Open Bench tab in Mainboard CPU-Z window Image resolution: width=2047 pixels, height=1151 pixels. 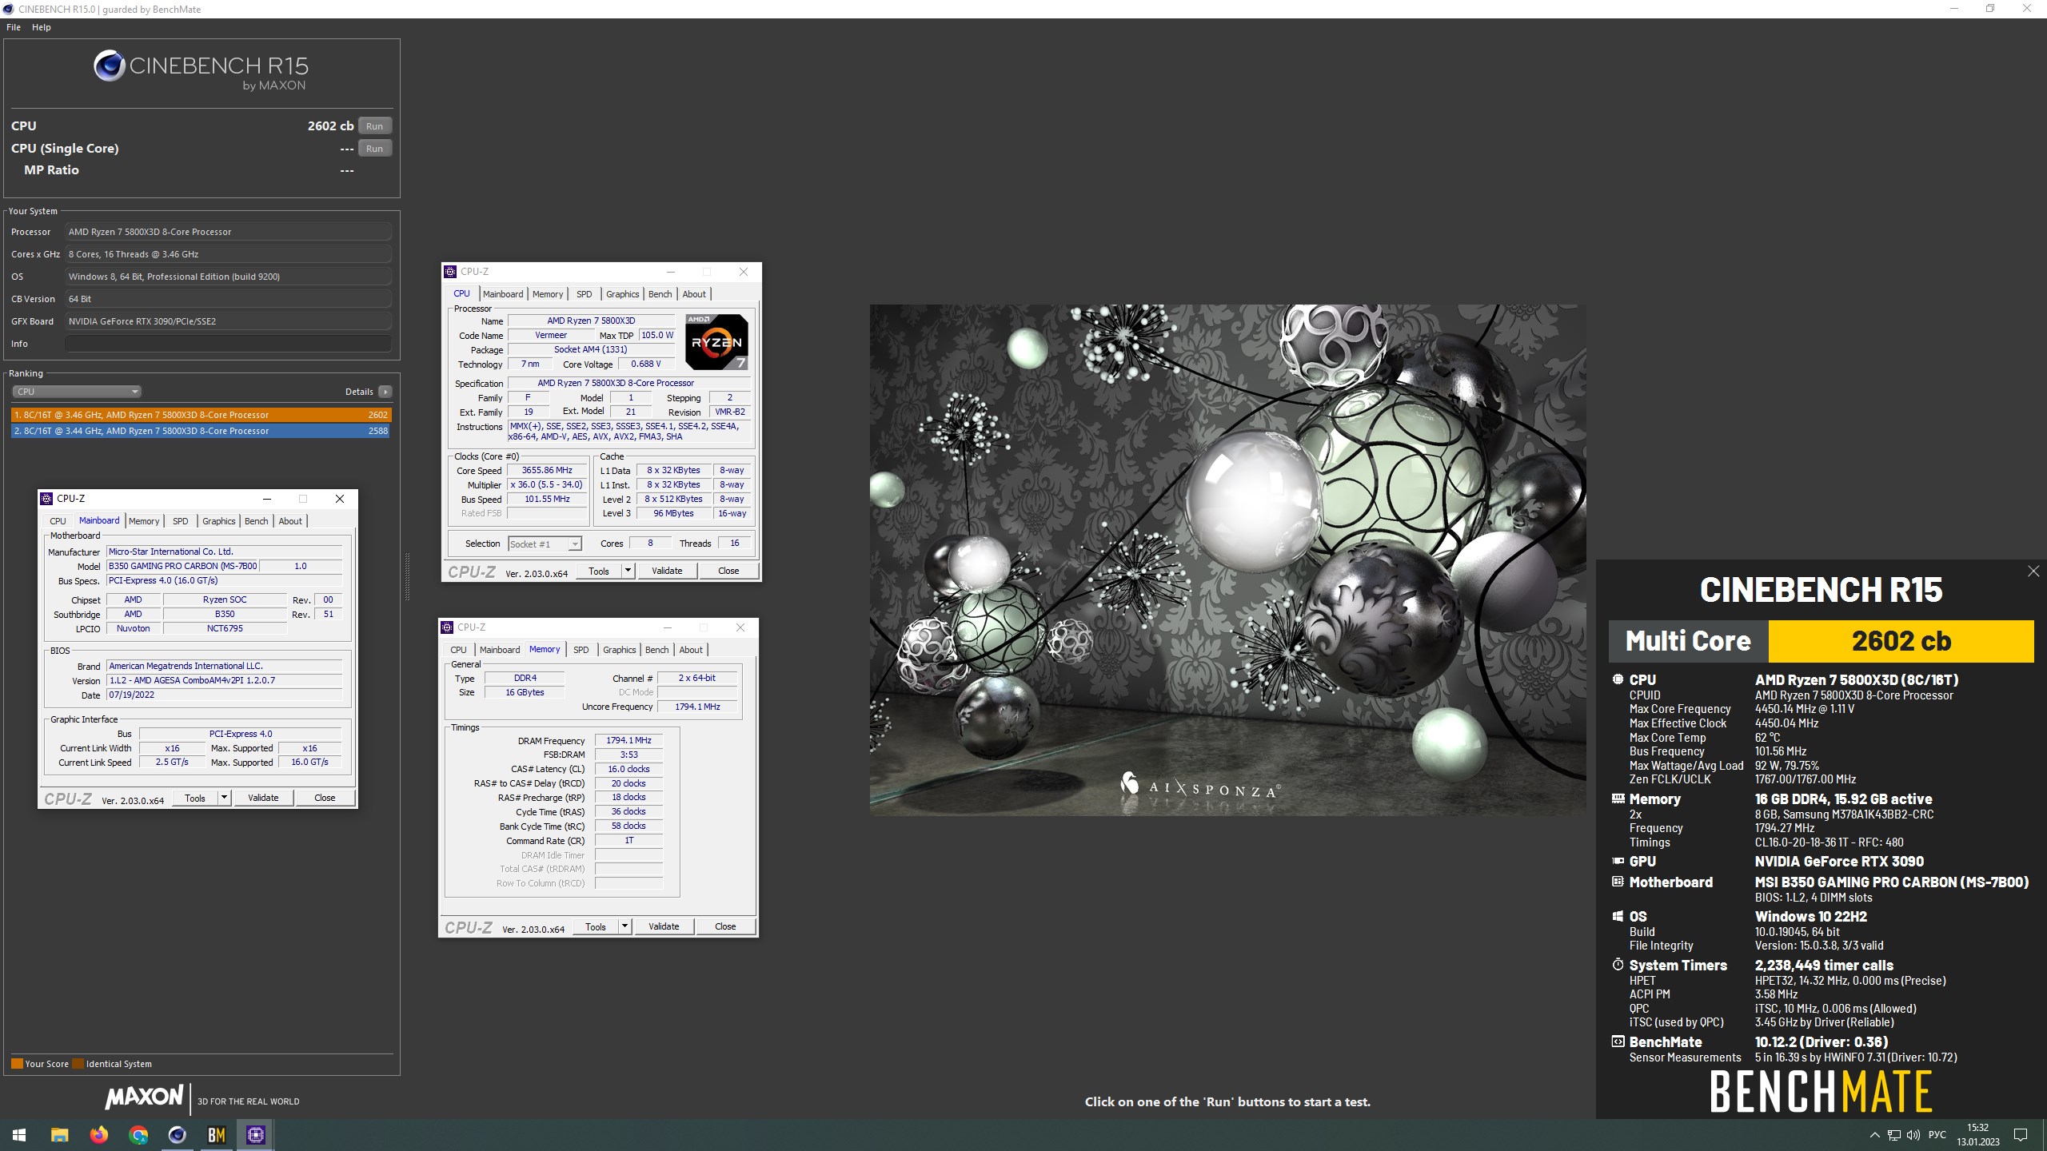256,521
